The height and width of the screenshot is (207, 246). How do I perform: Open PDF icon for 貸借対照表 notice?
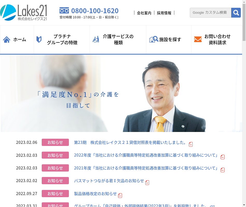click(191, 144)
